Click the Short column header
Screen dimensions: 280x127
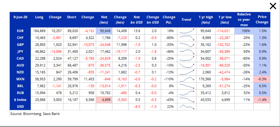pos(72,17)
